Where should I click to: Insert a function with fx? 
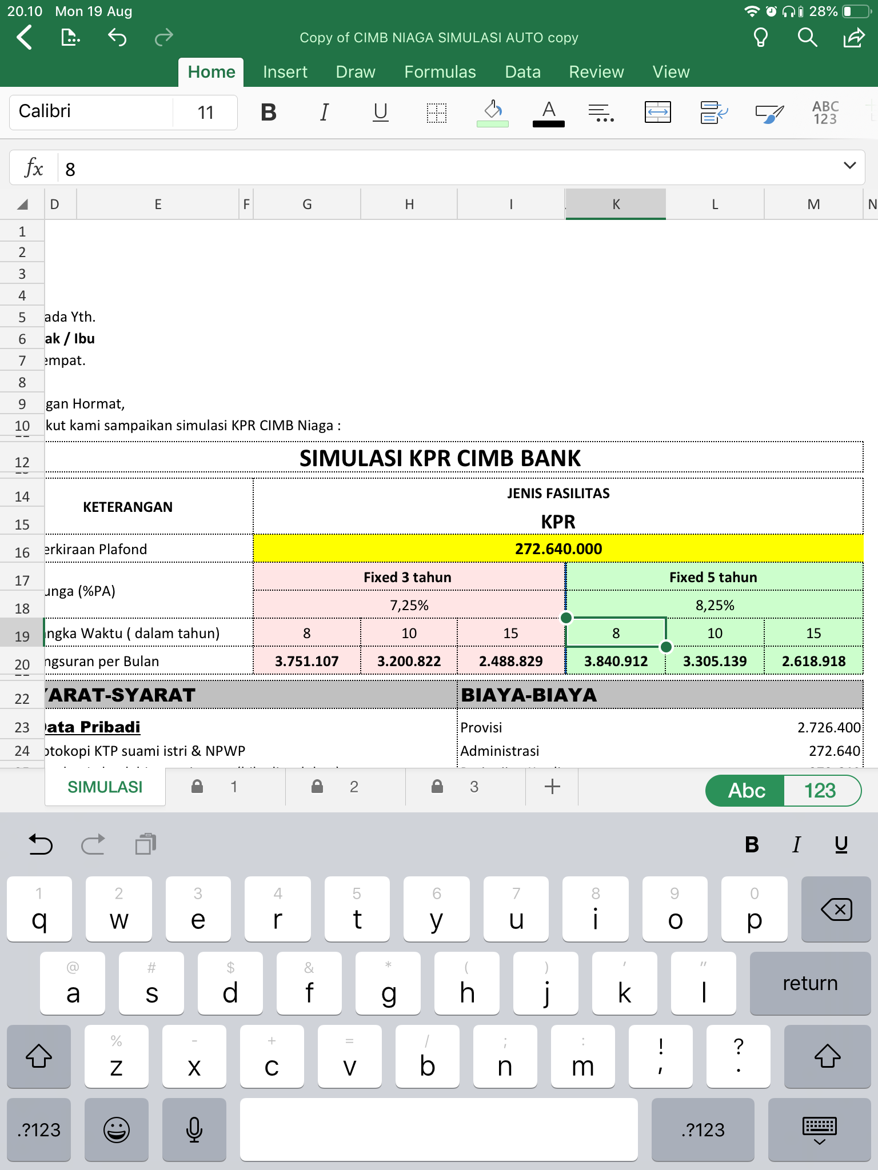pos(34,169)
